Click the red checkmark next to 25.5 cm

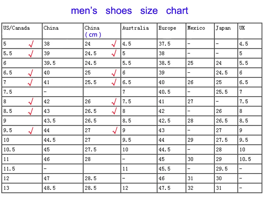click(114, 82)
